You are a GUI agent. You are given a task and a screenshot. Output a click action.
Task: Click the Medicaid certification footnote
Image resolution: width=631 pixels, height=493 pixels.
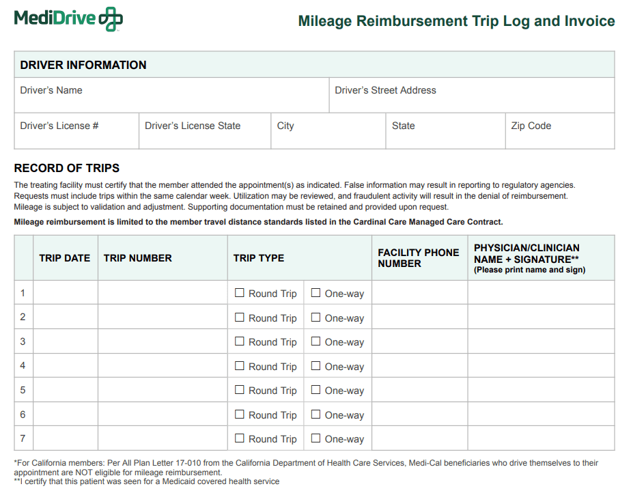tap(146, 481)
